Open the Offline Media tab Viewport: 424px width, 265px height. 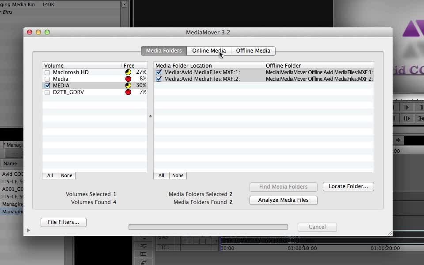pyautogui.click(x=253, y=51)
